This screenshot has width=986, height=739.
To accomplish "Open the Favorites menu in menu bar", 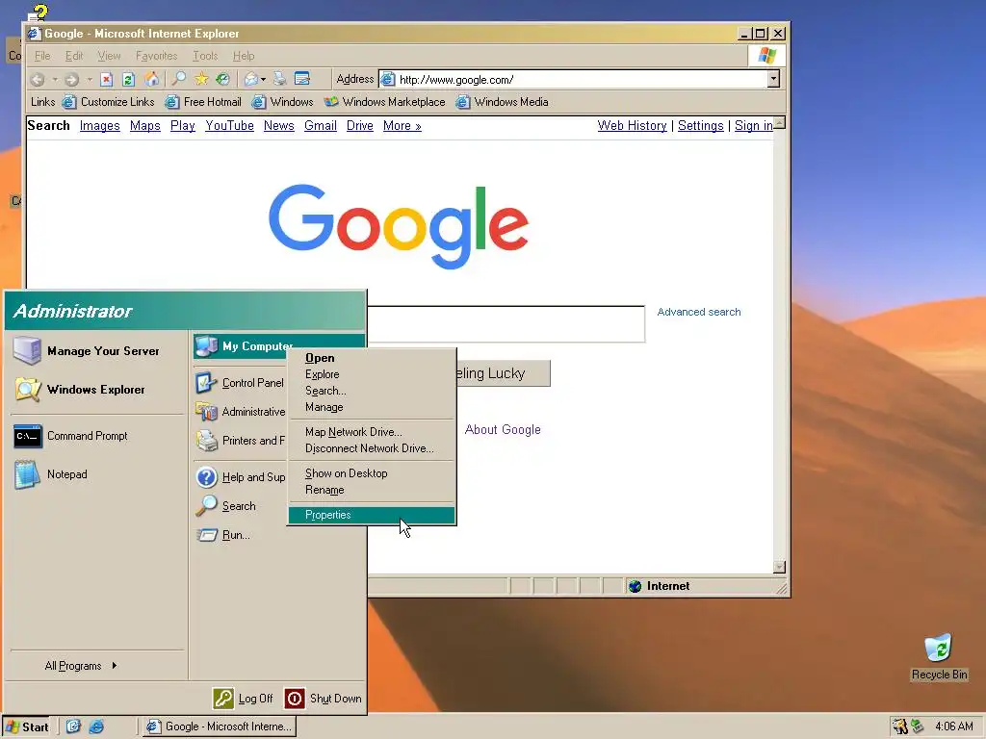I will (x=157, y=56).
